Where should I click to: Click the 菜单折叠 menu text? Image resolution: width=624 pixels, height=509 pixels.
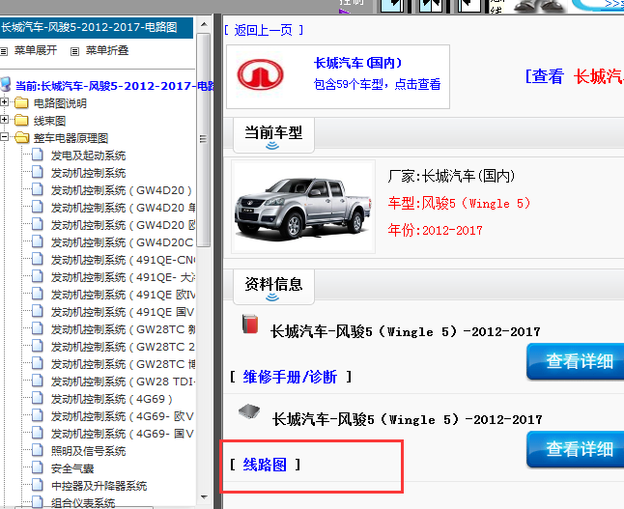click(x=107, y=50)
